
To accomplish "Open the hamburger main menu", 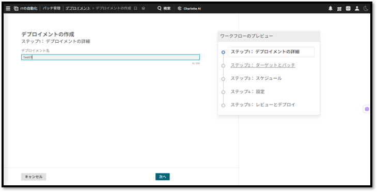I will tap(8, 8).
